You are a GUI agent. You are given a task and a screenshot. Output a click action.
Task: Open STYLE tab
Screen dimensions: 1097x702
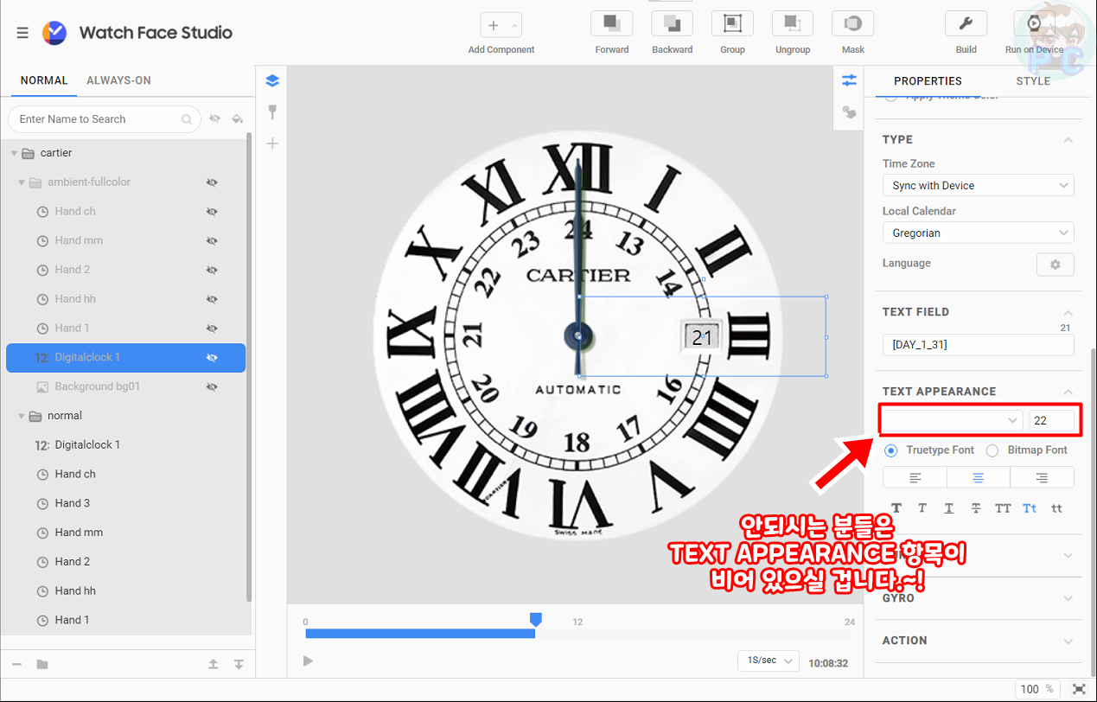(x=1033, y=81)
